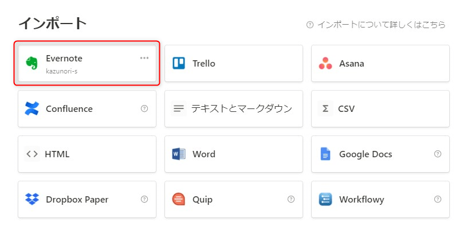Open インポートについて詳しくはこちら link
The image size is (467, 237).
381,25
